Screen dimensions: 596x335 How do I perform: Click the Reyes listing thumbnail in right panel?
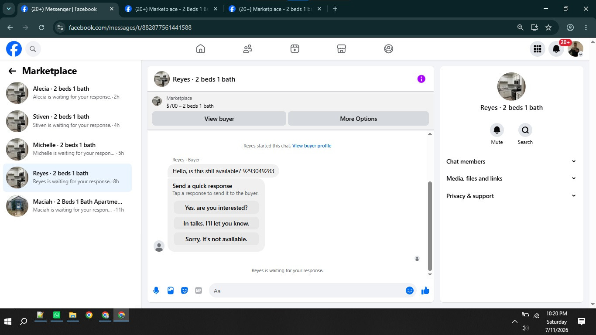511,86
